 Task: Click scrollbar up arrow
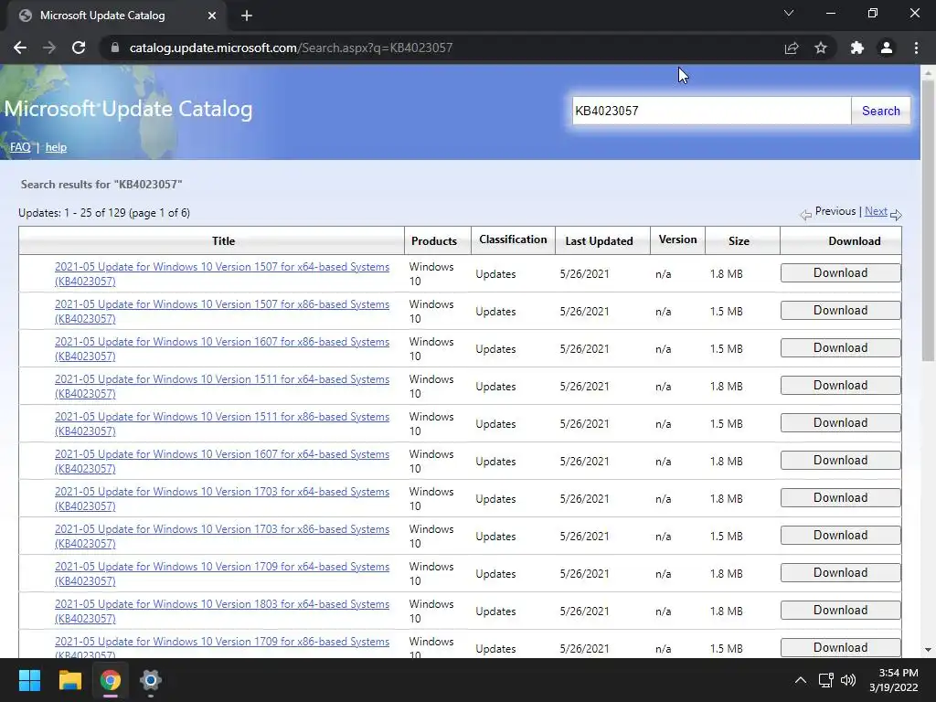pos(928,73)
